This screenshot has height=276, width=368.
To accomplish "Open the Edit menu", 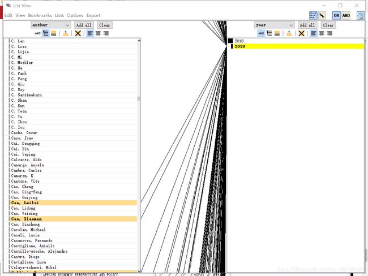I will point(8,15).
